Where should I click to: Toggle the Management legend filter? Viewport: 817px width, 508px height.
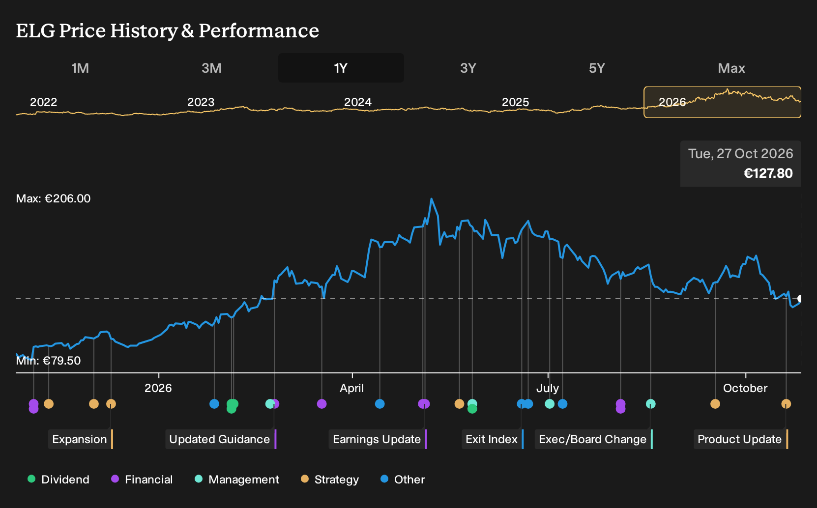tap(237, 480)
